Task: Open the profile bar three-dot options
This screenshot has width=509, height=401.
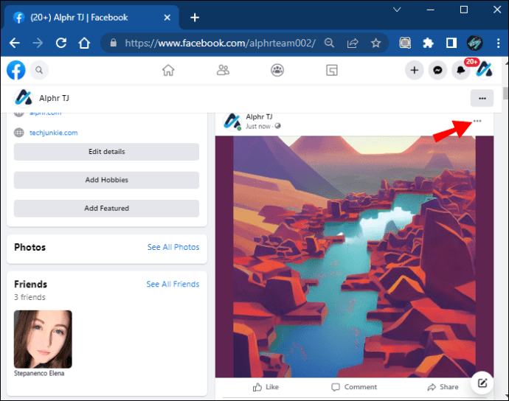Action: tap(482, 98)
